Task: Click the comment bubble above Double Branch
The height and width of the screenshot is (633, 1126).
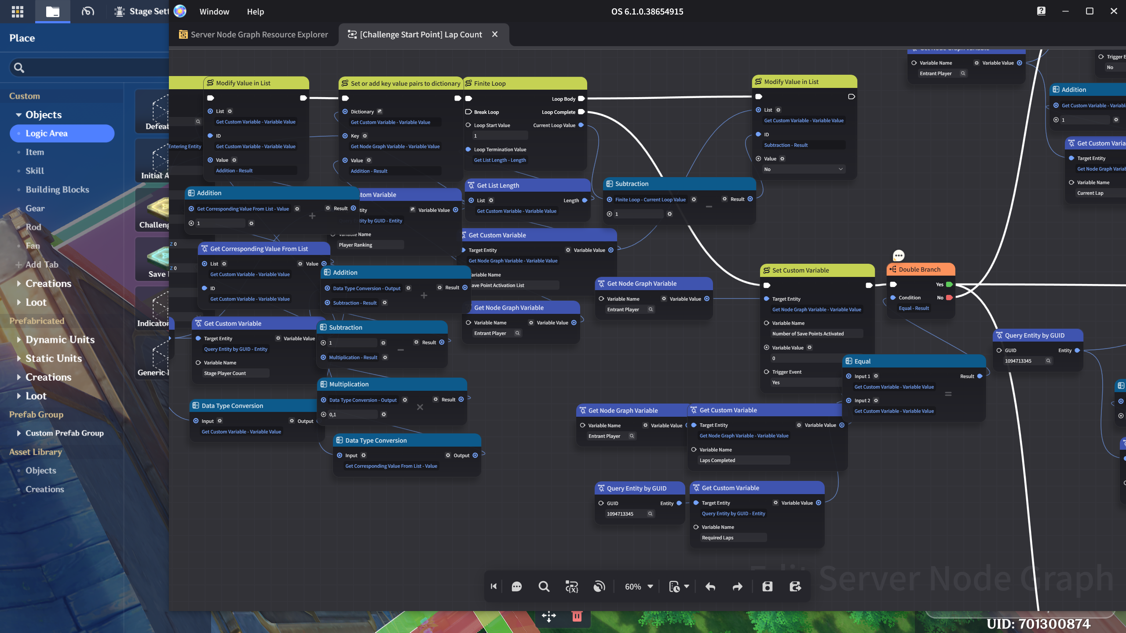Action: coord(899,255)
